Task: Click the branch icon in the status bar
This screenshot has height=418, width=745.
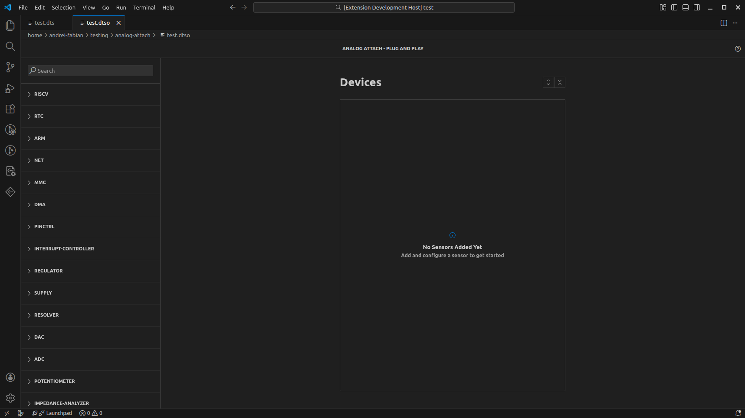Action: (20, 413)
